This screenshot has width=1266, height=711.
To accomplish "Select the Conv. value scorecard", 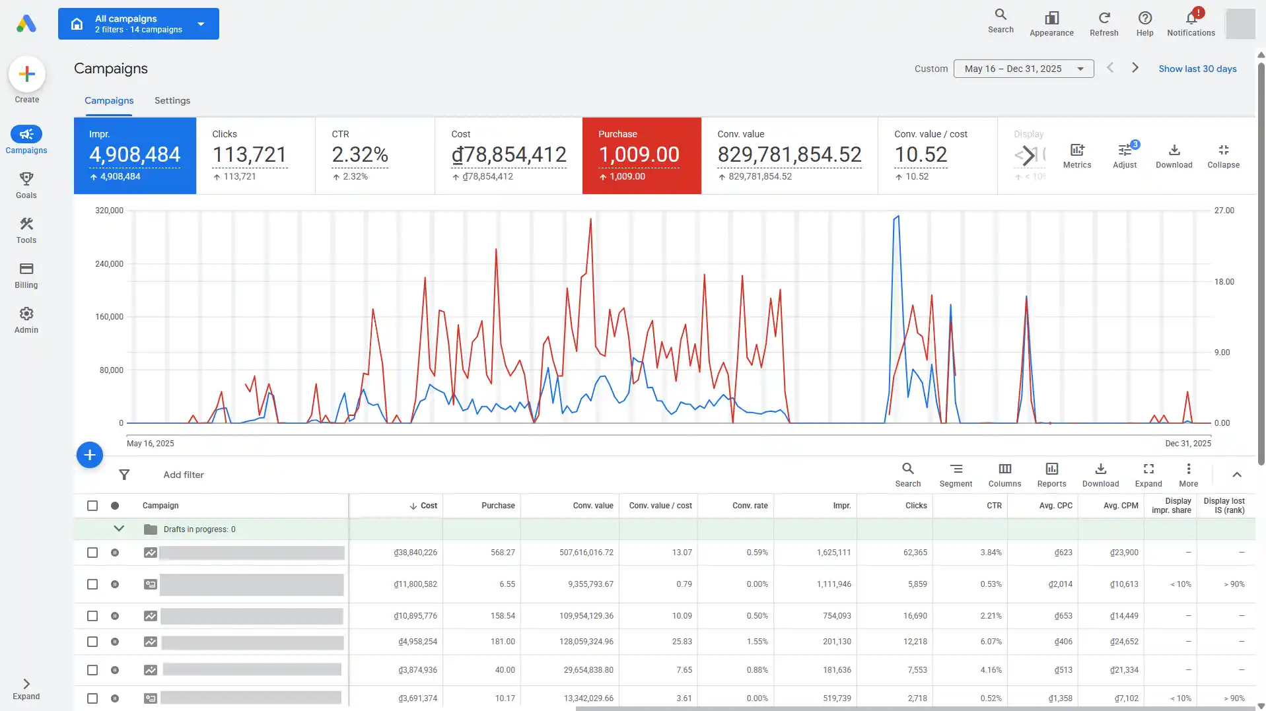I will (790, 156).
